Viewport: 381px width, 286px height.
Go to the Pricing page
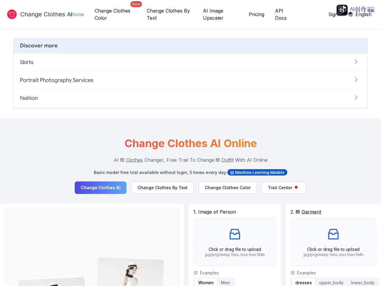click(x=257, y=14)
